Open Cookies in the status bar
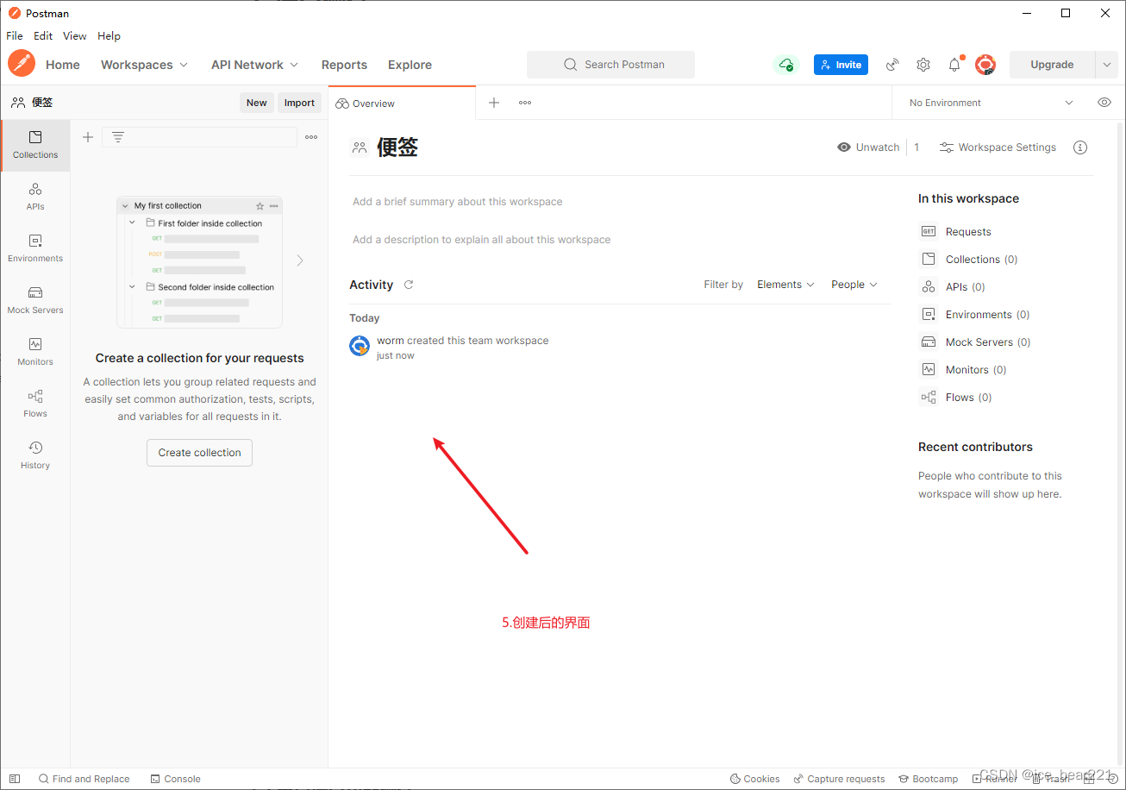1126x790 pixels. [x=754, y=779]
